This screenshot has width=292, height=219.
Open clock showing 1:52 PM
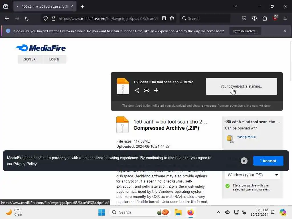pyautogui.click(x=259, y=212)
